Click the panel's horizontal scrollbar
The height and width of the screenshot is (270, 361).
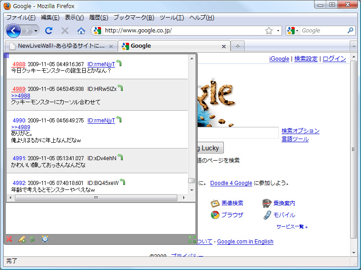99,198
